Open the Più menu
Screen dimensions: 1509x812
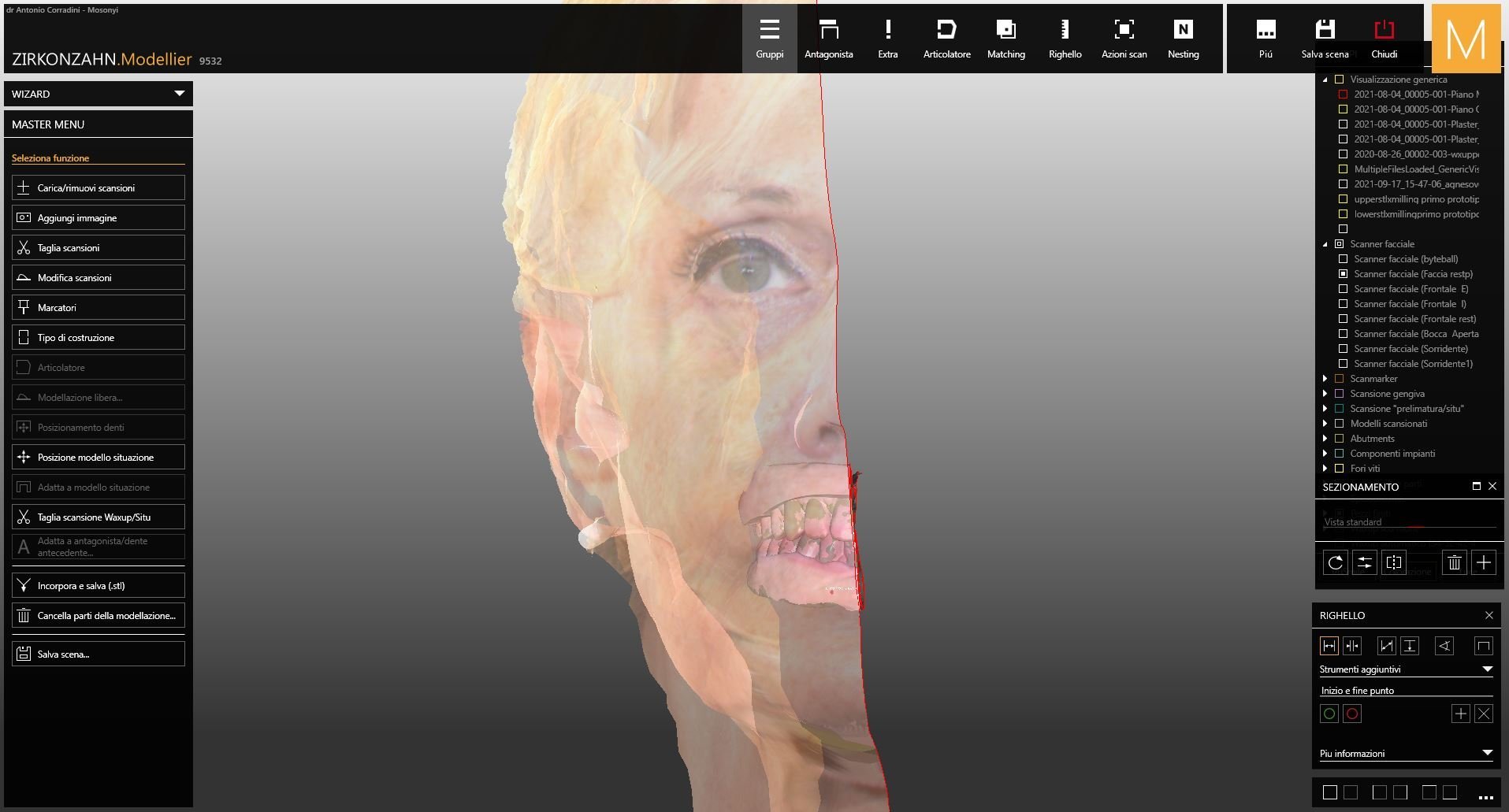(1266, 39)
